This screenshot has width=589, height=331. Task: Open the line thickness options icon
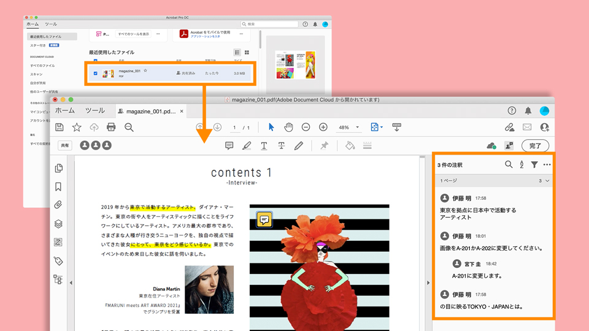click(x=368, y=146)
